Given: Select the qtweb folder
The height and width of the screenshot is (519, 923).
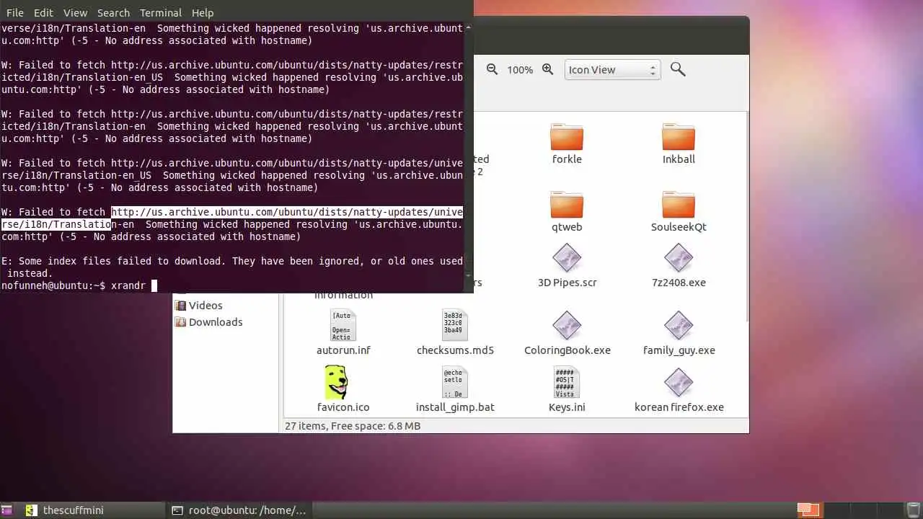Looking at the screenshot, I should [x=567, y=212].
